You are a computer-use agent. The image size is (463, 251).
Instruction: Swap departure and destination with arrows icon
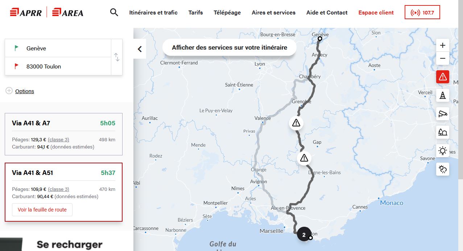(117, 57)
